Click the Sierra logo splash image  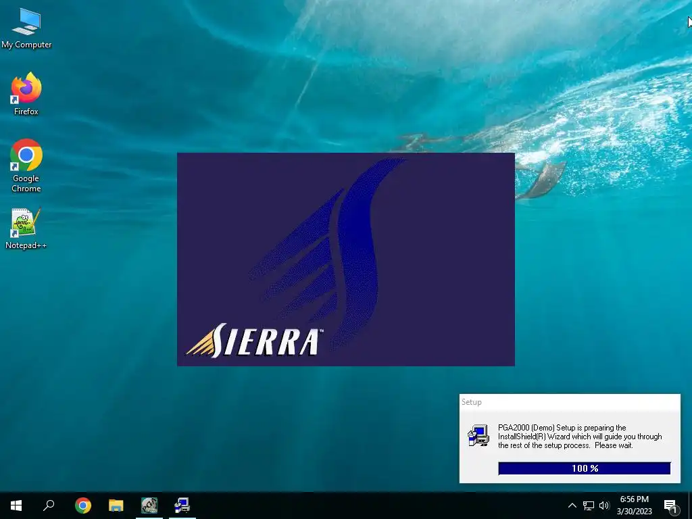[x=345, y=259]
